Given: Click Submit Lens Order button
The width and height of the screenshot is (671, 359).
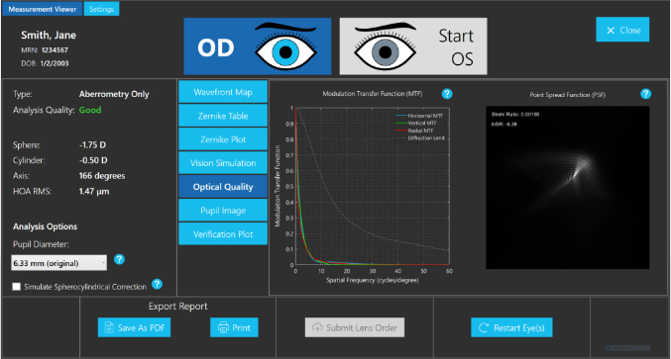Looking at the screenshot, I should (x=355, y=327).
